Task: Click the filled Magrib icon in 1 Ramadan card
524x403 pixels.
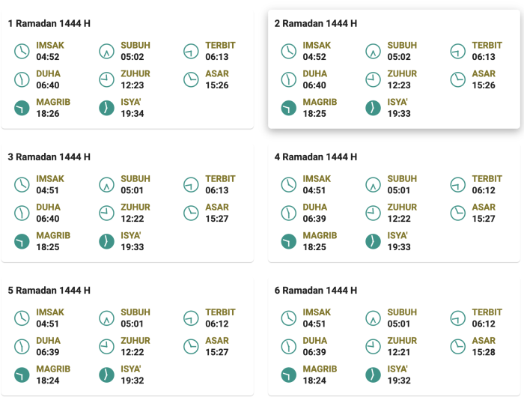Action: point(22,108)
